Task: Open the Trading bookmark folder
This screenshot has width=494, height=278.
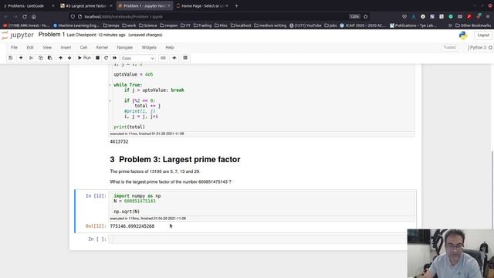Action: pyautogui.click(x=202, y=25)
